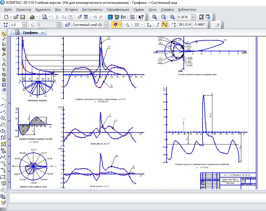Open the Инструменты menu

[92, 10]
